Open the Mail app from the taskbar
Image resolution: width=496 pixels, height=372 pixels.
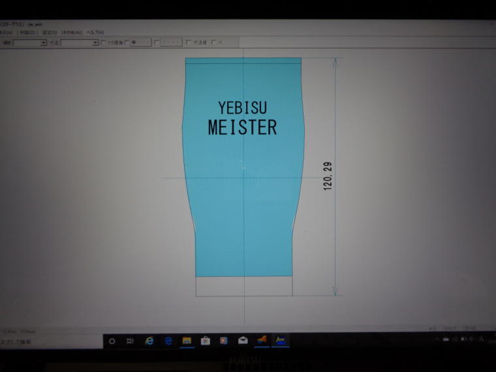[243, 341]
